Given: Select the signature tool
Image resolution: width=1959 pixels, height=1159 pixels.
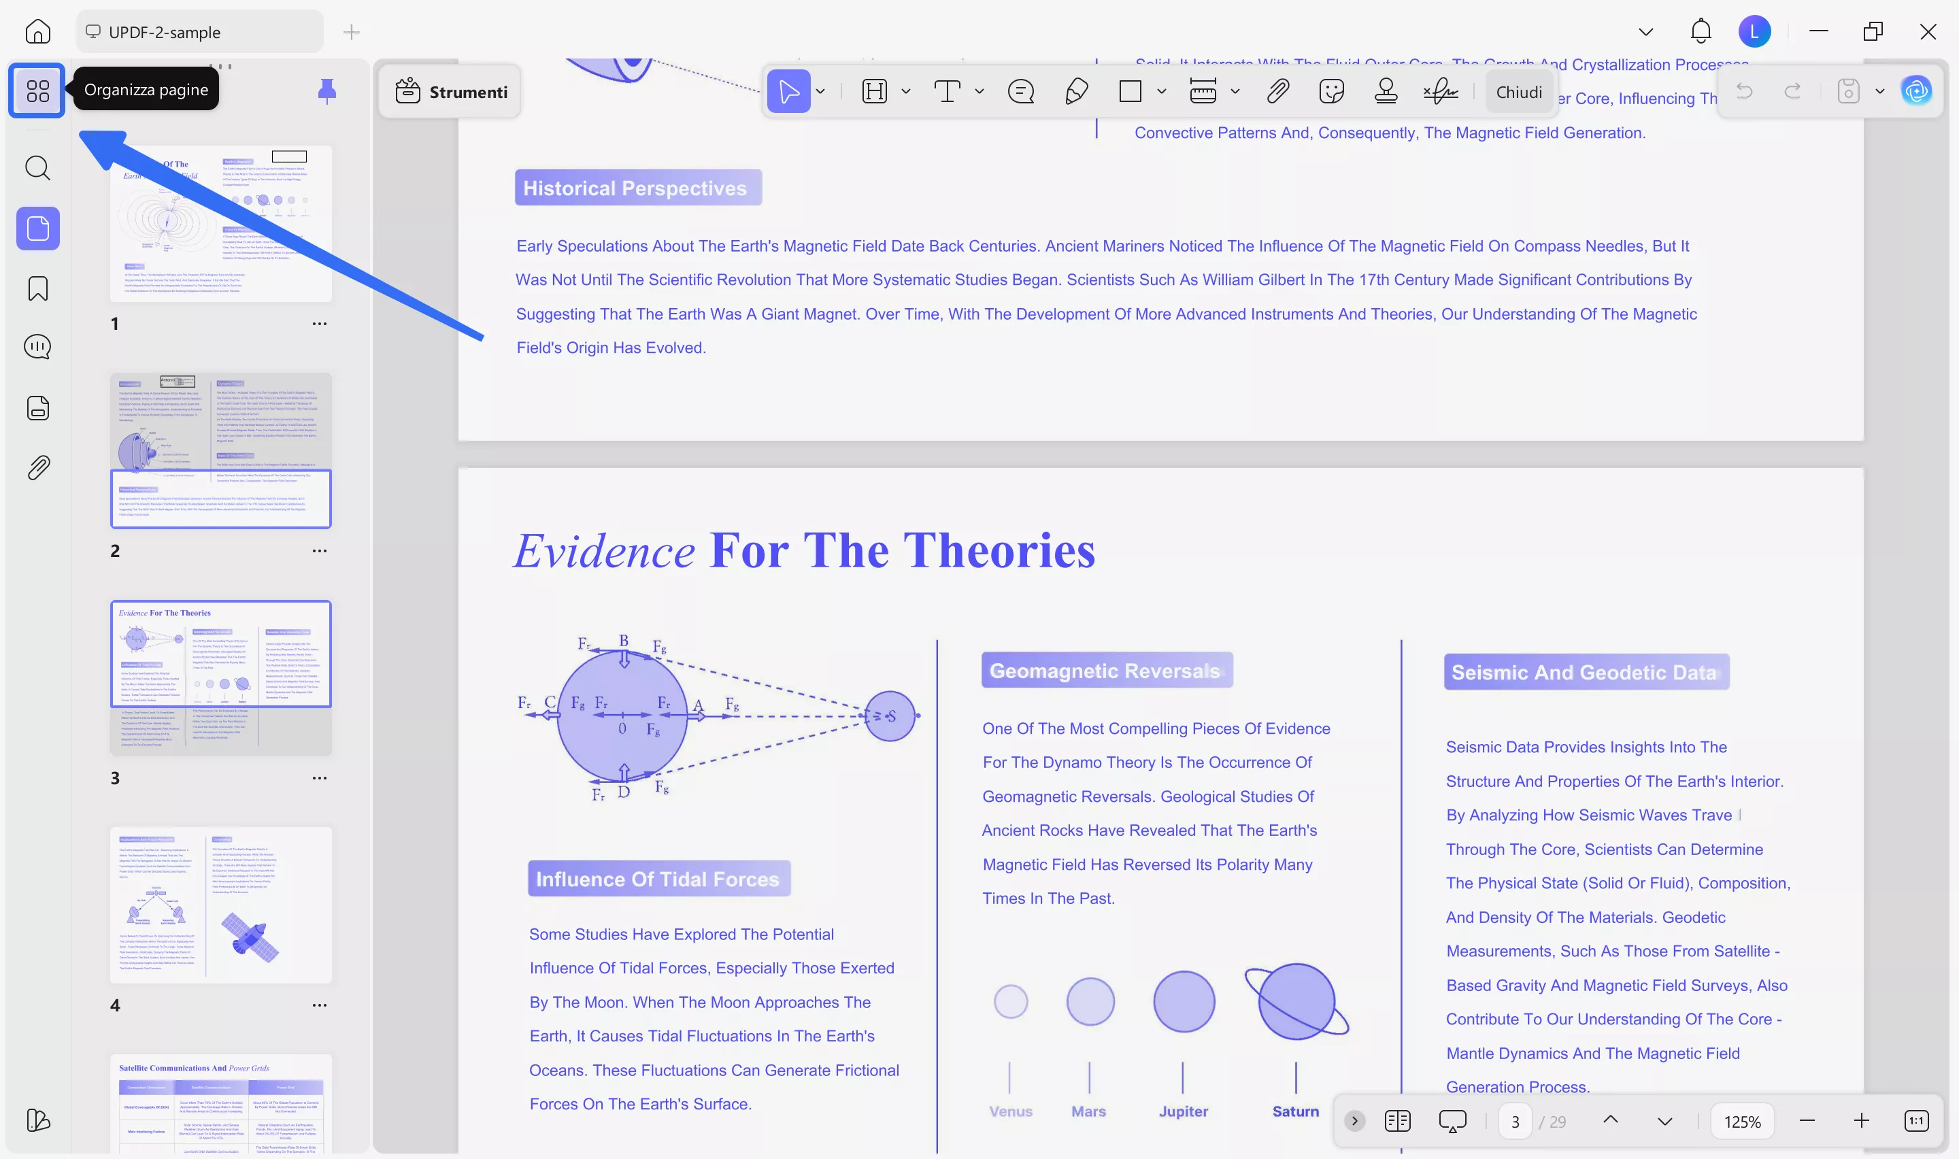Looking at the screenshot, I should coord(1440,91).
